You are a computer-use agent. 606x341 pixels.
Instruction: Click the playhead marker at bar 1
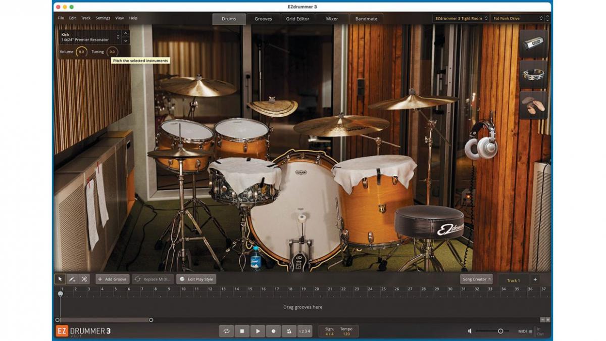tap(60, 294)
